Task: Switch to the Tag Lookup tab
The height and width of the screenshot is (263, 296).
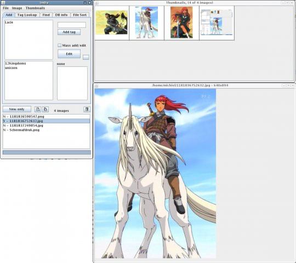Action: click(x=27, y=15)
